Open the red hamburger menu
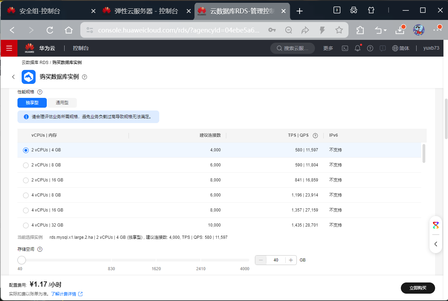The width and height of the screenshot is (448, 301). coord(9,48)
